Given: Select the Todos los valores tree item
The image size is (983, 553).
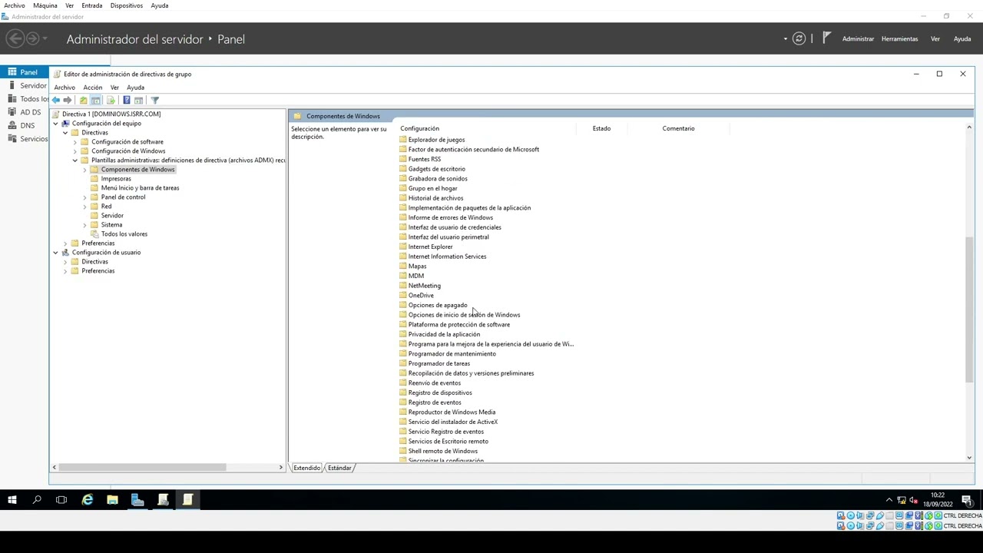Looking at the screenshot, I should (124, 234).
